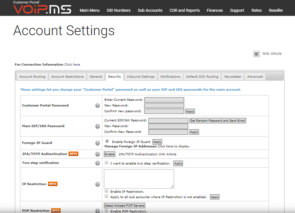This screenshot has width=295, height=213.
Task: Apply the IP Restriction settings
Action: (x=215, y=197)
